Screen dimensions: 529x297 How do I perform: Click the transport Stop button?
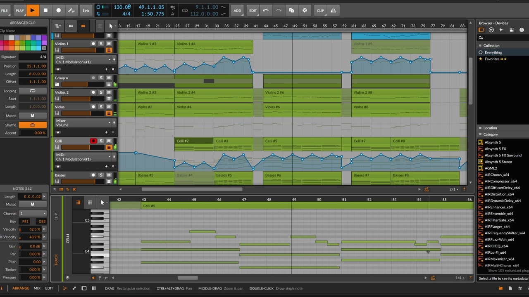pyautogui.click(x=45, y=10)
